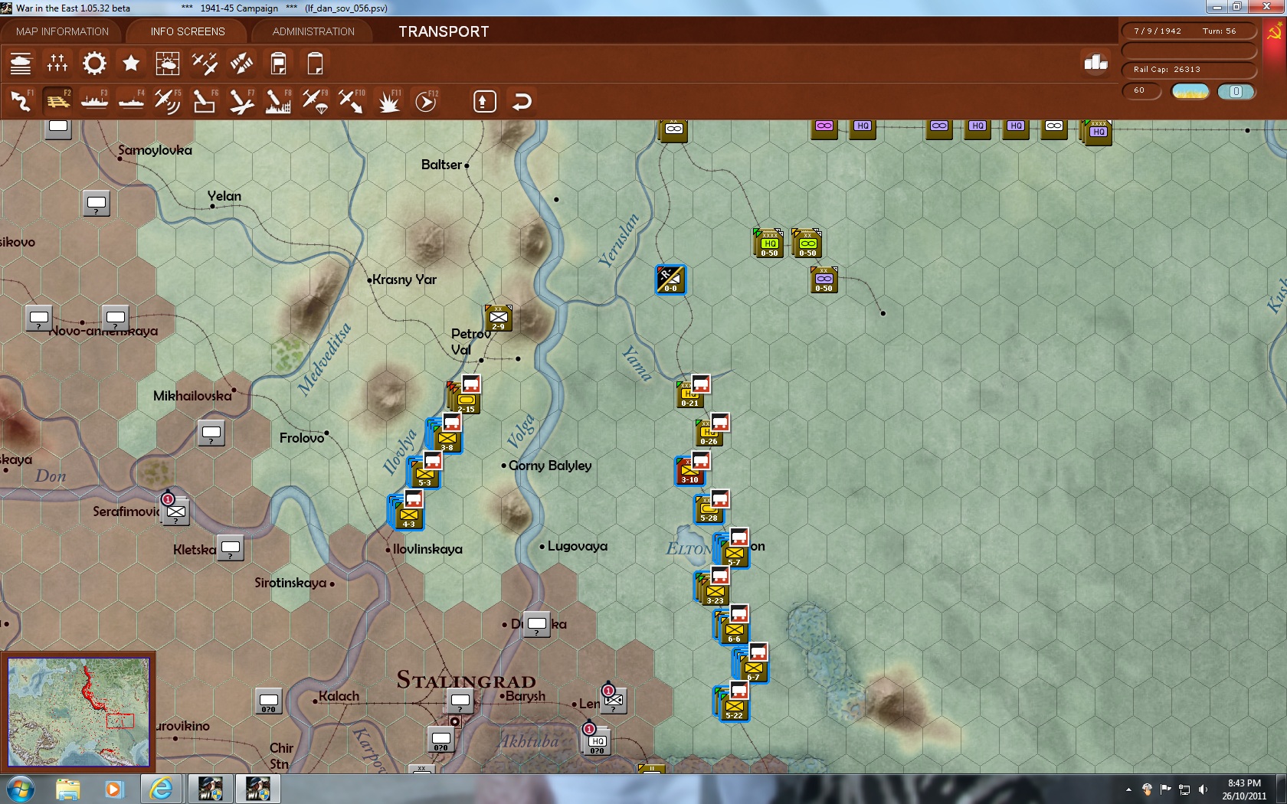The width and height of the screenshot is (1287, 804).
Task: Select the 2-15 unit stack on rail
Action: point(465,397)
